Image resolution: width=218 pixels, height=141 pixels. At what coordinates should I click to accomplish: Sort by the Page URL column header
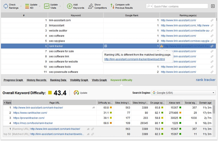(54, 103)
